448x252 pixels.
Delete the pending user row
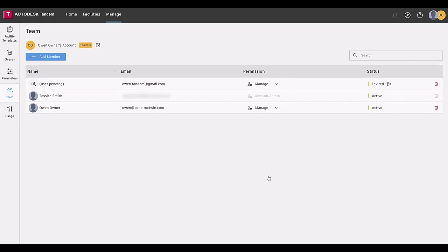436,84
